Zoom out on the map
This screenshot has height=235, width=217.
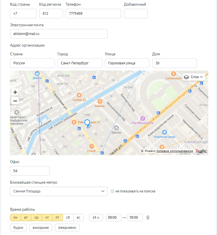pos(15,101)
